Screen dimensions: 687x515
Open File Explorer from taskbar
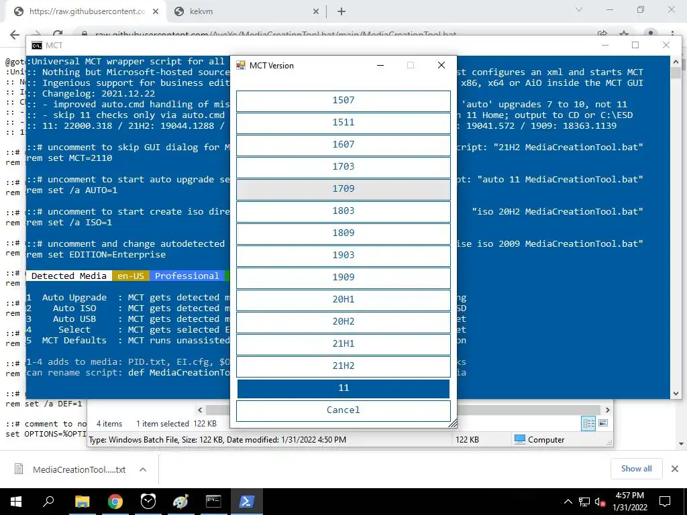[82, 502]
